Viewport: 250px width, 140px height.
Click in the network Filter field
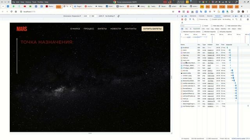click(191, 26)
